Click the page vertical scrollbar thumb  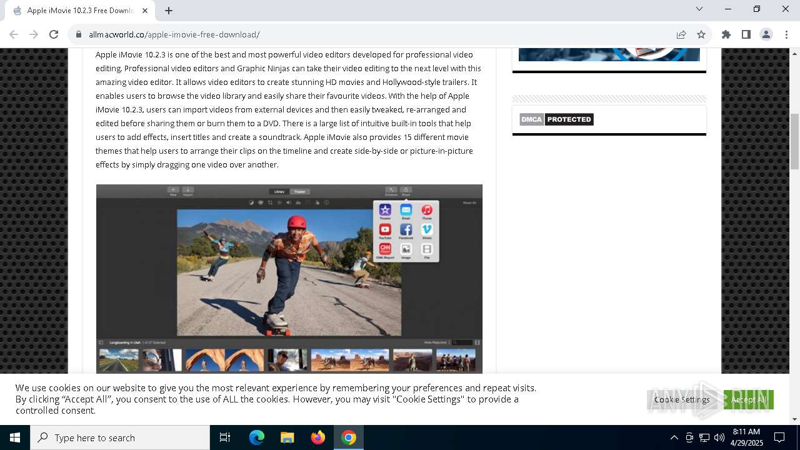click(x=794, y=141)
